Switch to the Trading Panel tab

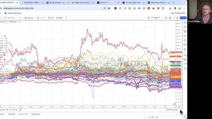click(36, 114)
